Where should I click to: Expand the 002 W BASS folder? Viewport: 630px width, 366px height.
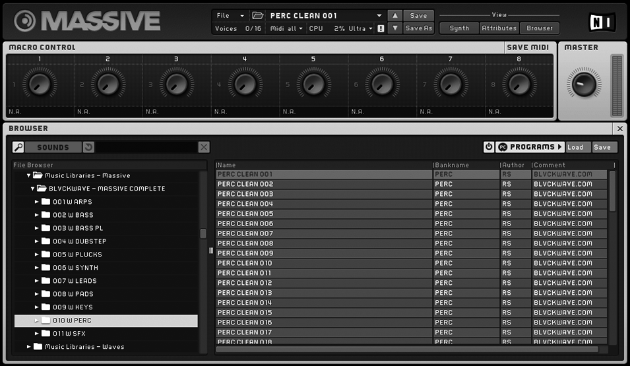tap(37, 215)
